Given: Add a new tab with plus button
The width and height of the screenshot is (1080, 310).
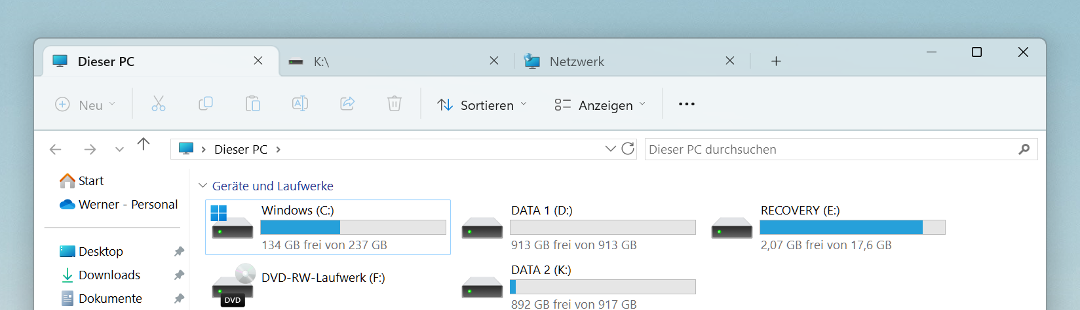Looking at the screenshot, I should [x=776, y=61].
